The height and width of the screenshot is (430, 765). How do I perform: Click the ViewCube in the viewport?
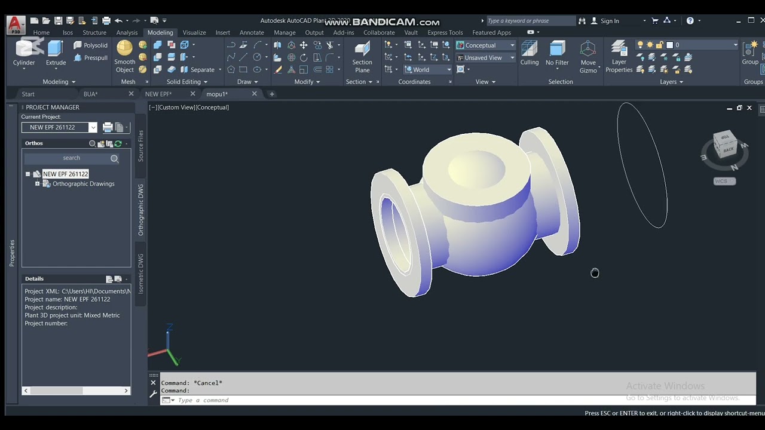click(x=725, y=145)
